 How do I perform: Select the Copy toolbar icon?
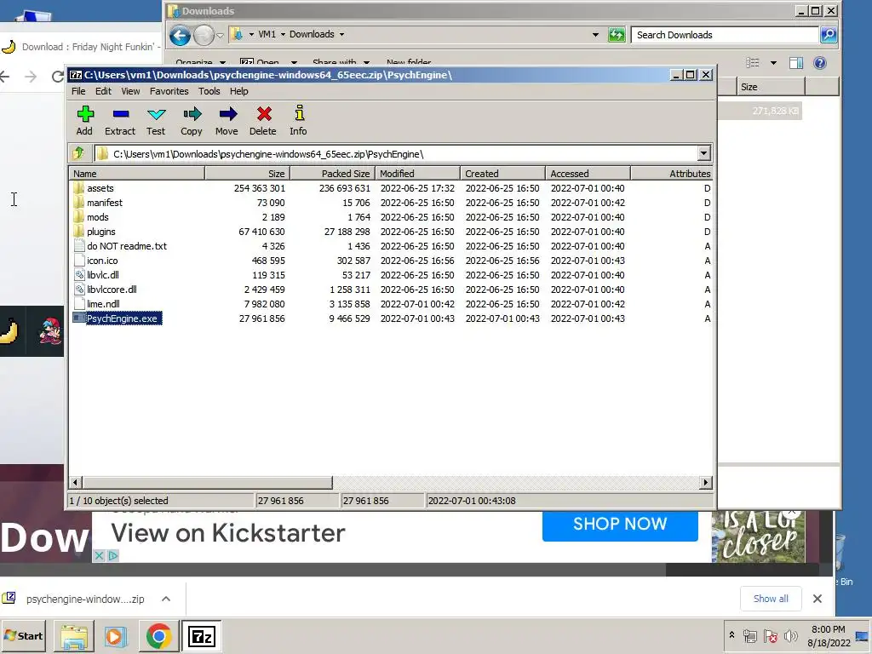[192, 114]
